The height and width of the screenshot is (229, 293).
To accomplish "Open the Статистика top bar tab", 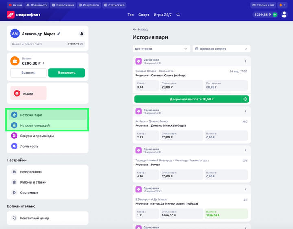I will coord(114,5).
